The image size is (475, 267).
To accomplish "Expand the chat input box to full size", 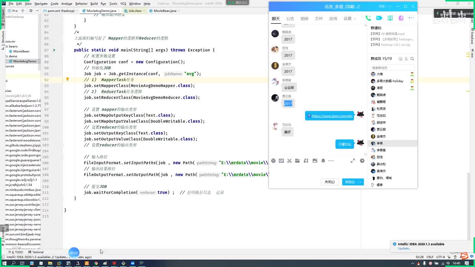I will coord(353,161).
